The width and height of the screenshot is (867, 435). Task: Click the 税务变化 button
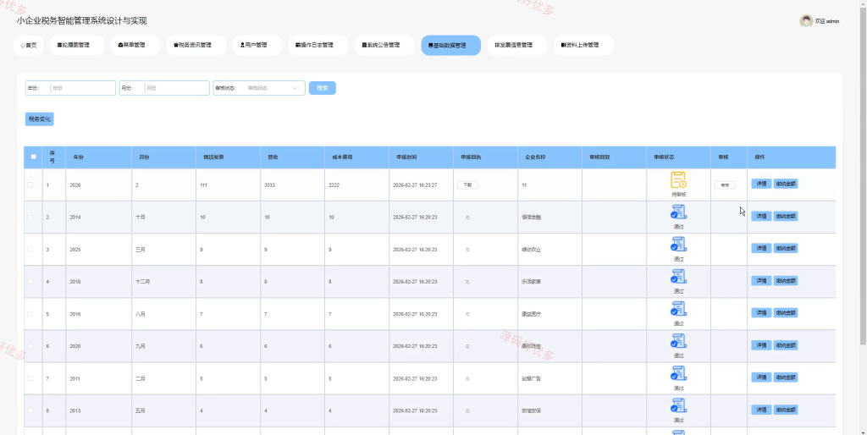(x=39, y=118)
